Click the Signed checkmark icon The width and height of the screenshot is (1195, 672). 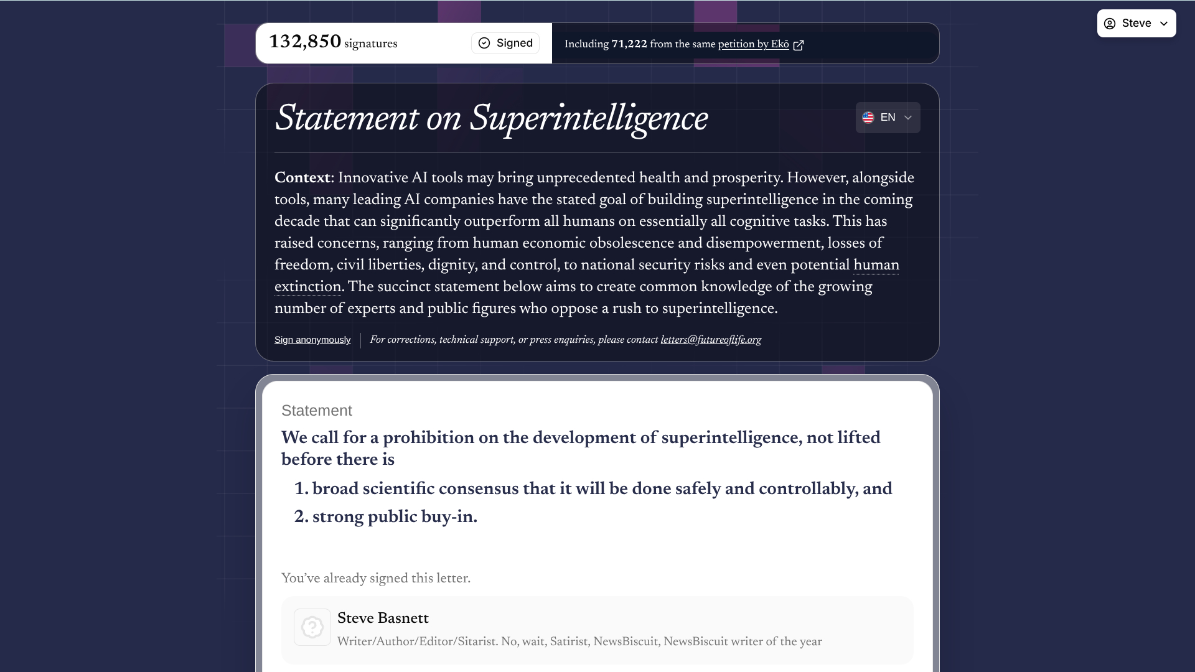pyautogui.click(x=484, y=43)
